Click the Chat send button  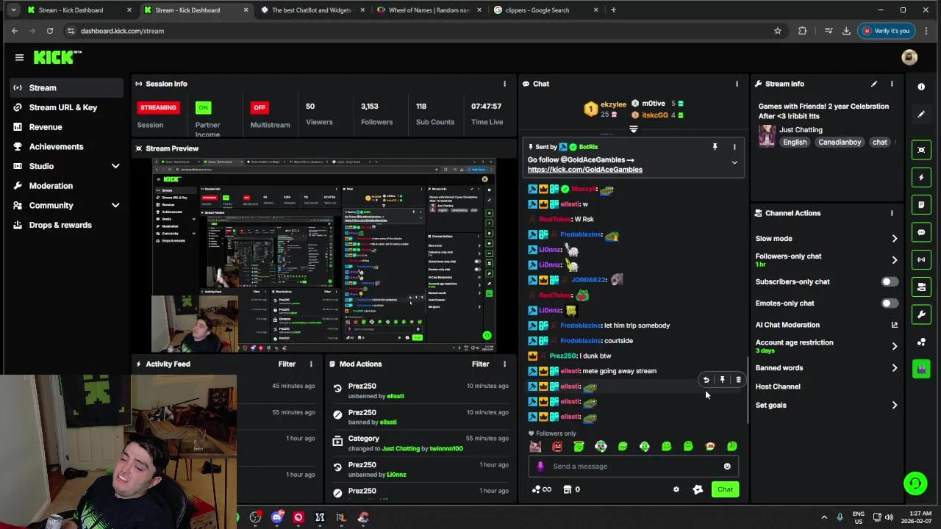(725, 489)
